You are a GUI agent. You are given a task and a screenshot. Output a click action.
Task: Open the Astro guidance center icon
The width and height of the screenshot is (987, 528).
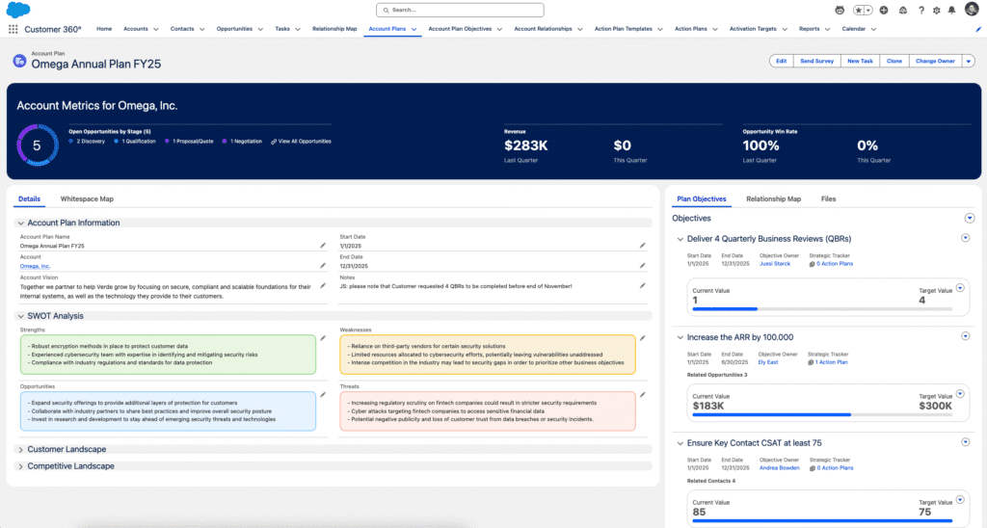(x=840, y=10)
